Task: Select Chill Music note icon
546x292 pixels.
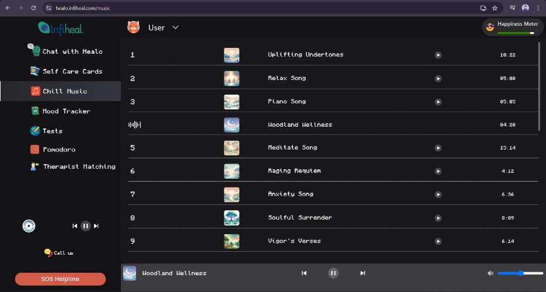Action: [36, 91]
